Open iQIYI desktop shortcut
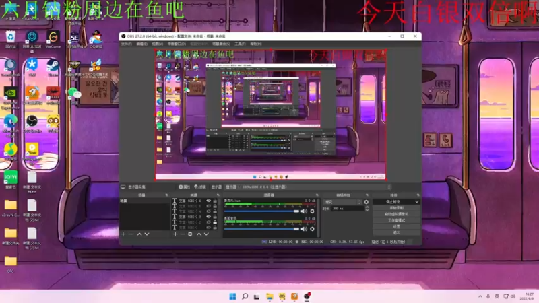The image size is (539, 303). tap(10, 180)
